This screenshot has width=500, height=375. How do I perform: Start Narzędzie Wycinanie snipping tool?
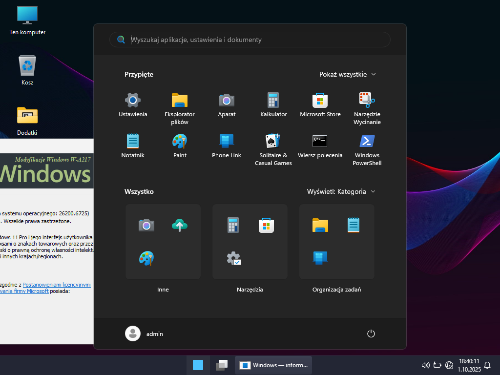pos(367,100)
